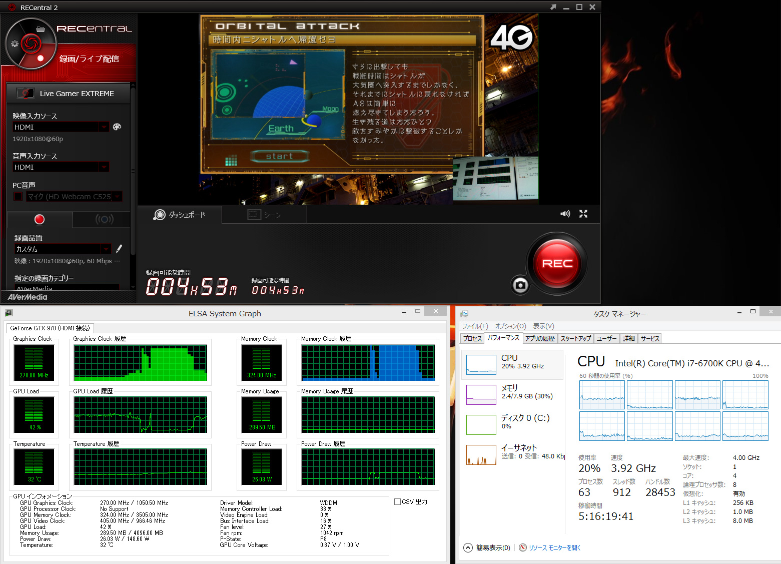Mute preview audio with speaker icon
Viewport: 781px width, 564px height.
coord(565,214)
